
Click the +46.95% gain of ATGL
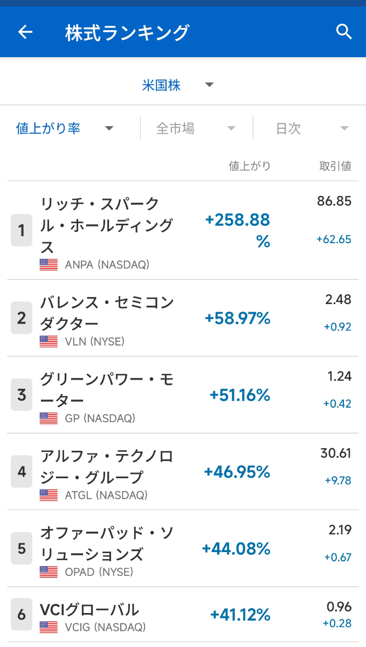[x=237, y=472]
